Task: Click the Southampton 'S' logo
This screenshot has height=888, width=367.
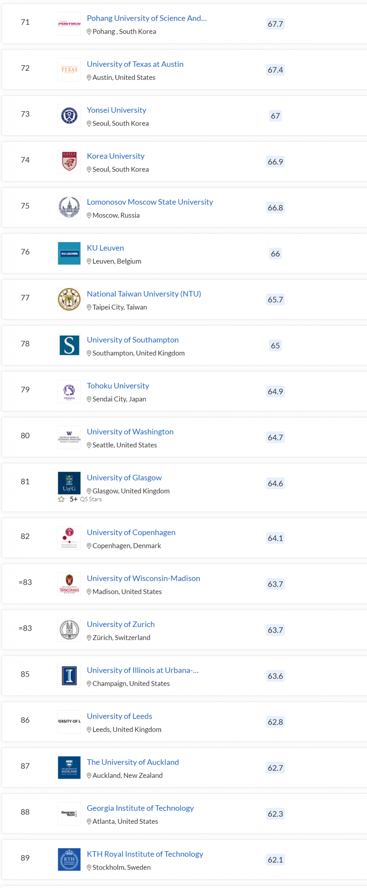Action: (69, 345)
